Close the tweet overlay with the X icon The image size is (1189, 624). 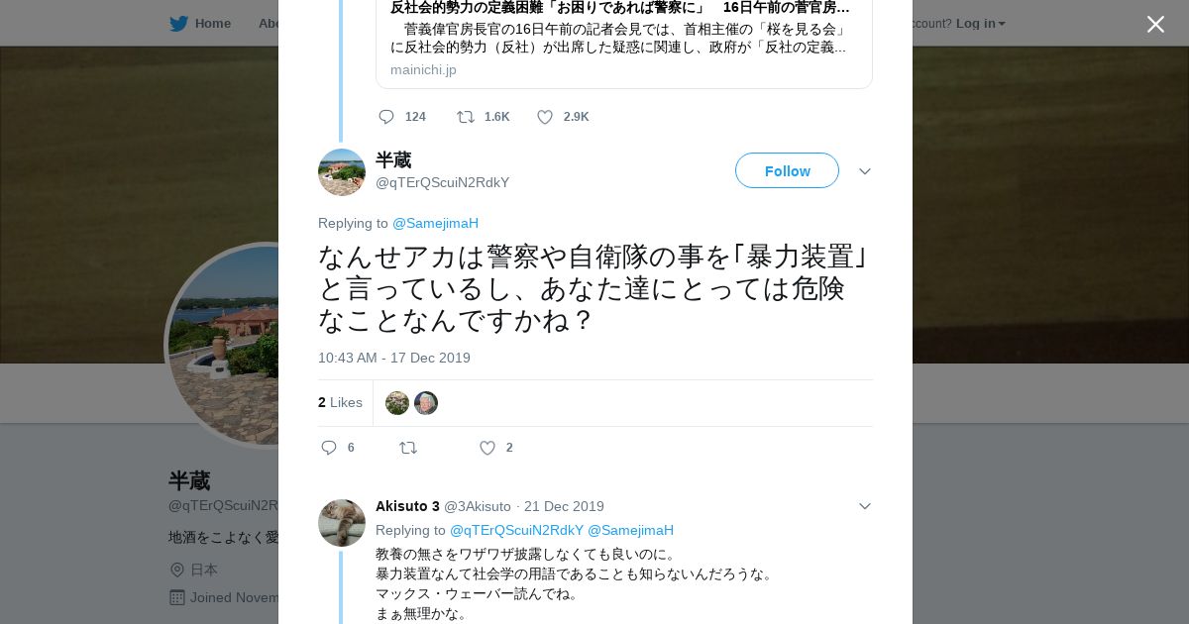pos(1155,24)
